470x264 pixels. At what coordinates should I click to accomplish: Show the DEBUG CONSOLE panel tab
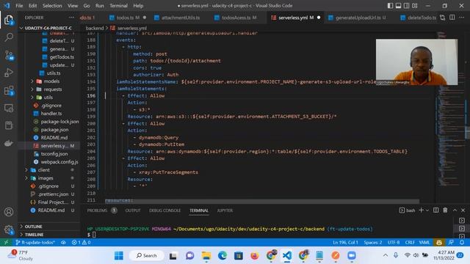click(164, 210)
